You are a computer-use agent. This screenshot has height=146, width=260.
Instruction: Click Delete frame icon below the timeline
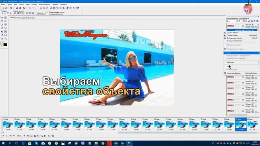coord(38,136)
